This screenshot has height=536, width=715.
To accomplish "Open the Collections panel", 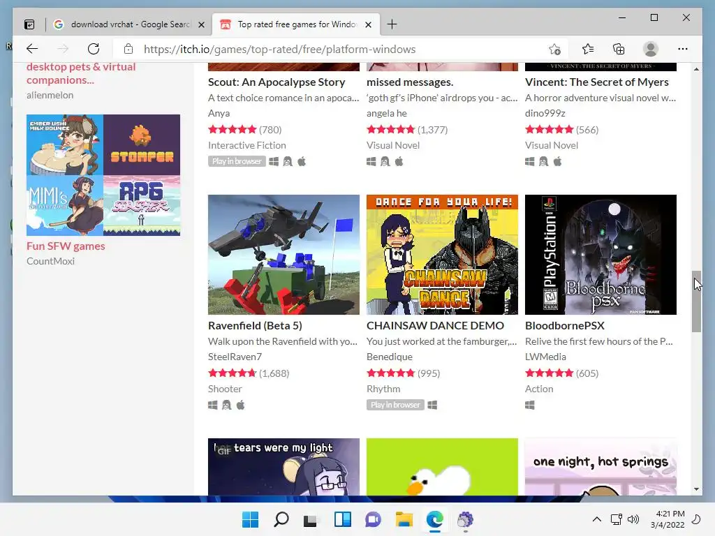I will point(619,49).
